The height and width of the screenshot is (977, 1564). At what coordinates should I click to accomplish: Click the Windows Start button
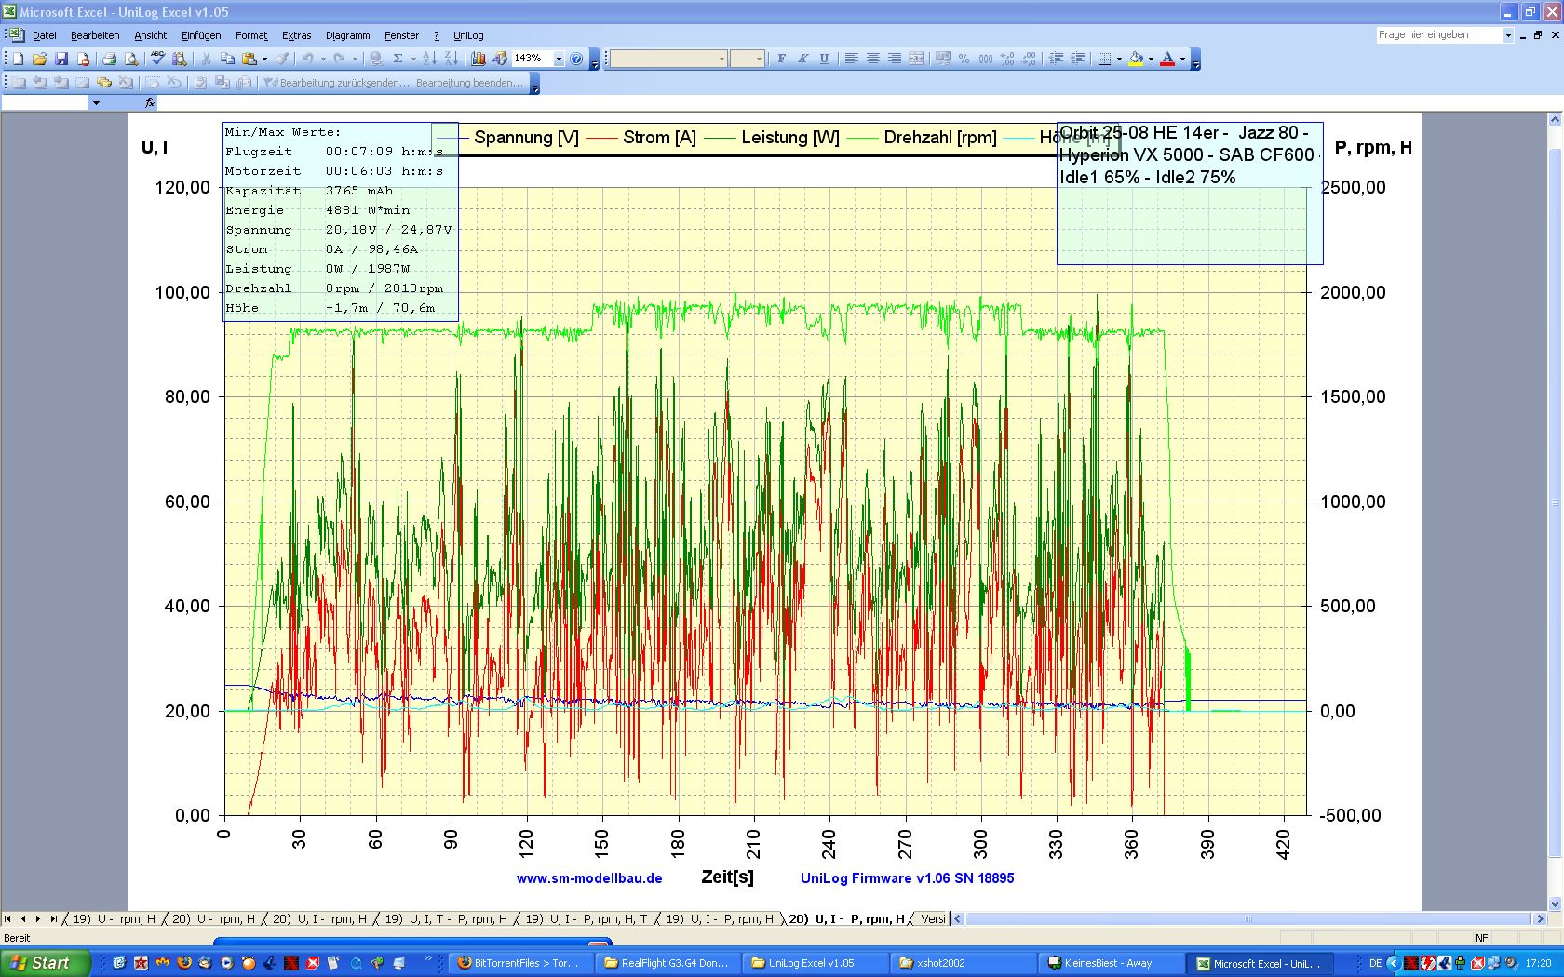pyautogui.click(x=45, y=963)
